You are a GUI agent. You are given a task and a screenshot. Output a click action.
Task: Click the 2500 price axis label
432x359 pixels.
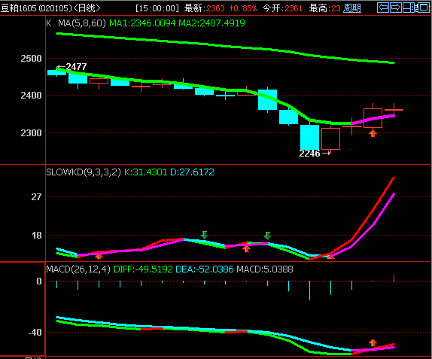point(31,59)
